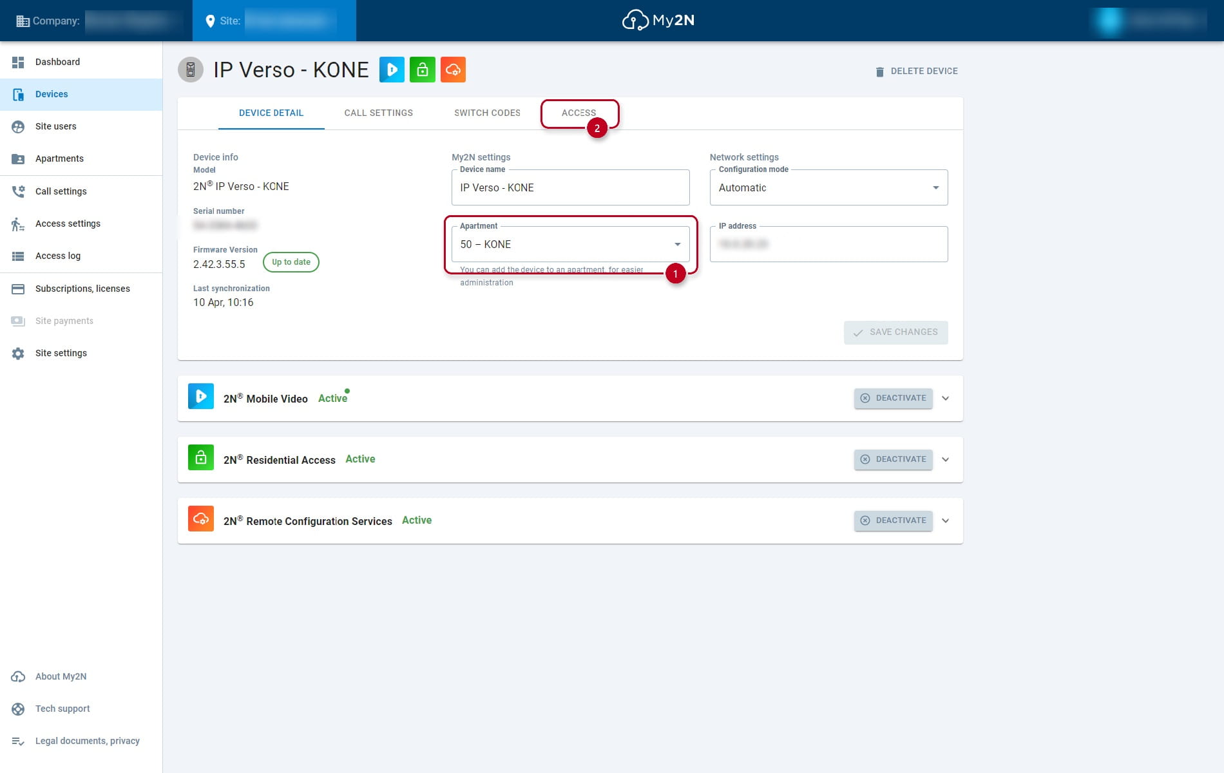Open the Configuration mode dropdown
The width and height of the screenshot is (1224, 773).
pos(828,187)
